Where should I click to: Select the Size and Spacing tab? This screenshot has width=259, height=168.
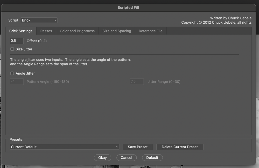[116, 31]
